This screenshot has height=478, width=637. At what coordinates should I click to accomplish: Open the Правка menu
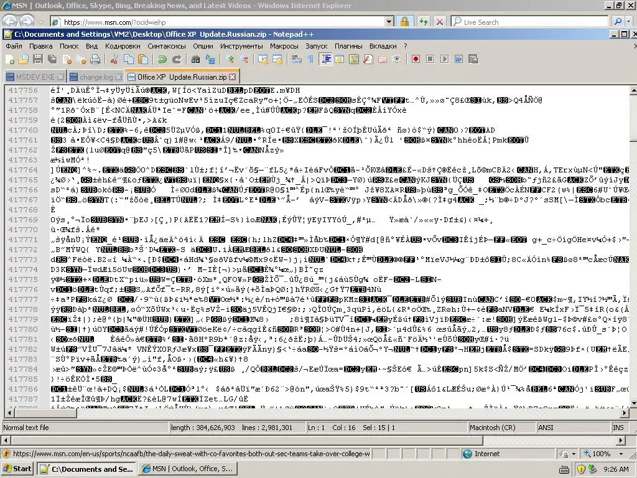pos(40,46)
